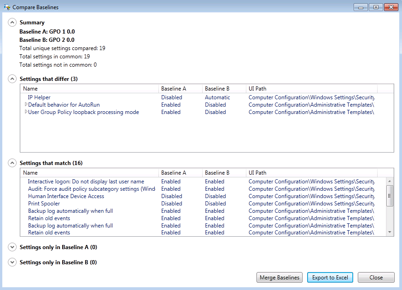Expand User Group Policy loopback processing mode row
Screen dimensions: 402x290
[x=26, y=112]
